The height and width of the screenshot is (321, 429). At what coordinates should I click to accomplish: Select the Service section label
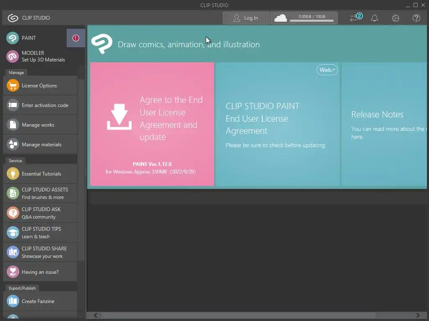15,161
